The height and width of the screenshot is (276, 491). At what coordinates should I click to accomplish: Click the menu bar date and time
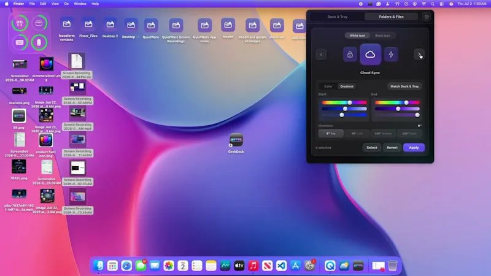coord(471,4)
